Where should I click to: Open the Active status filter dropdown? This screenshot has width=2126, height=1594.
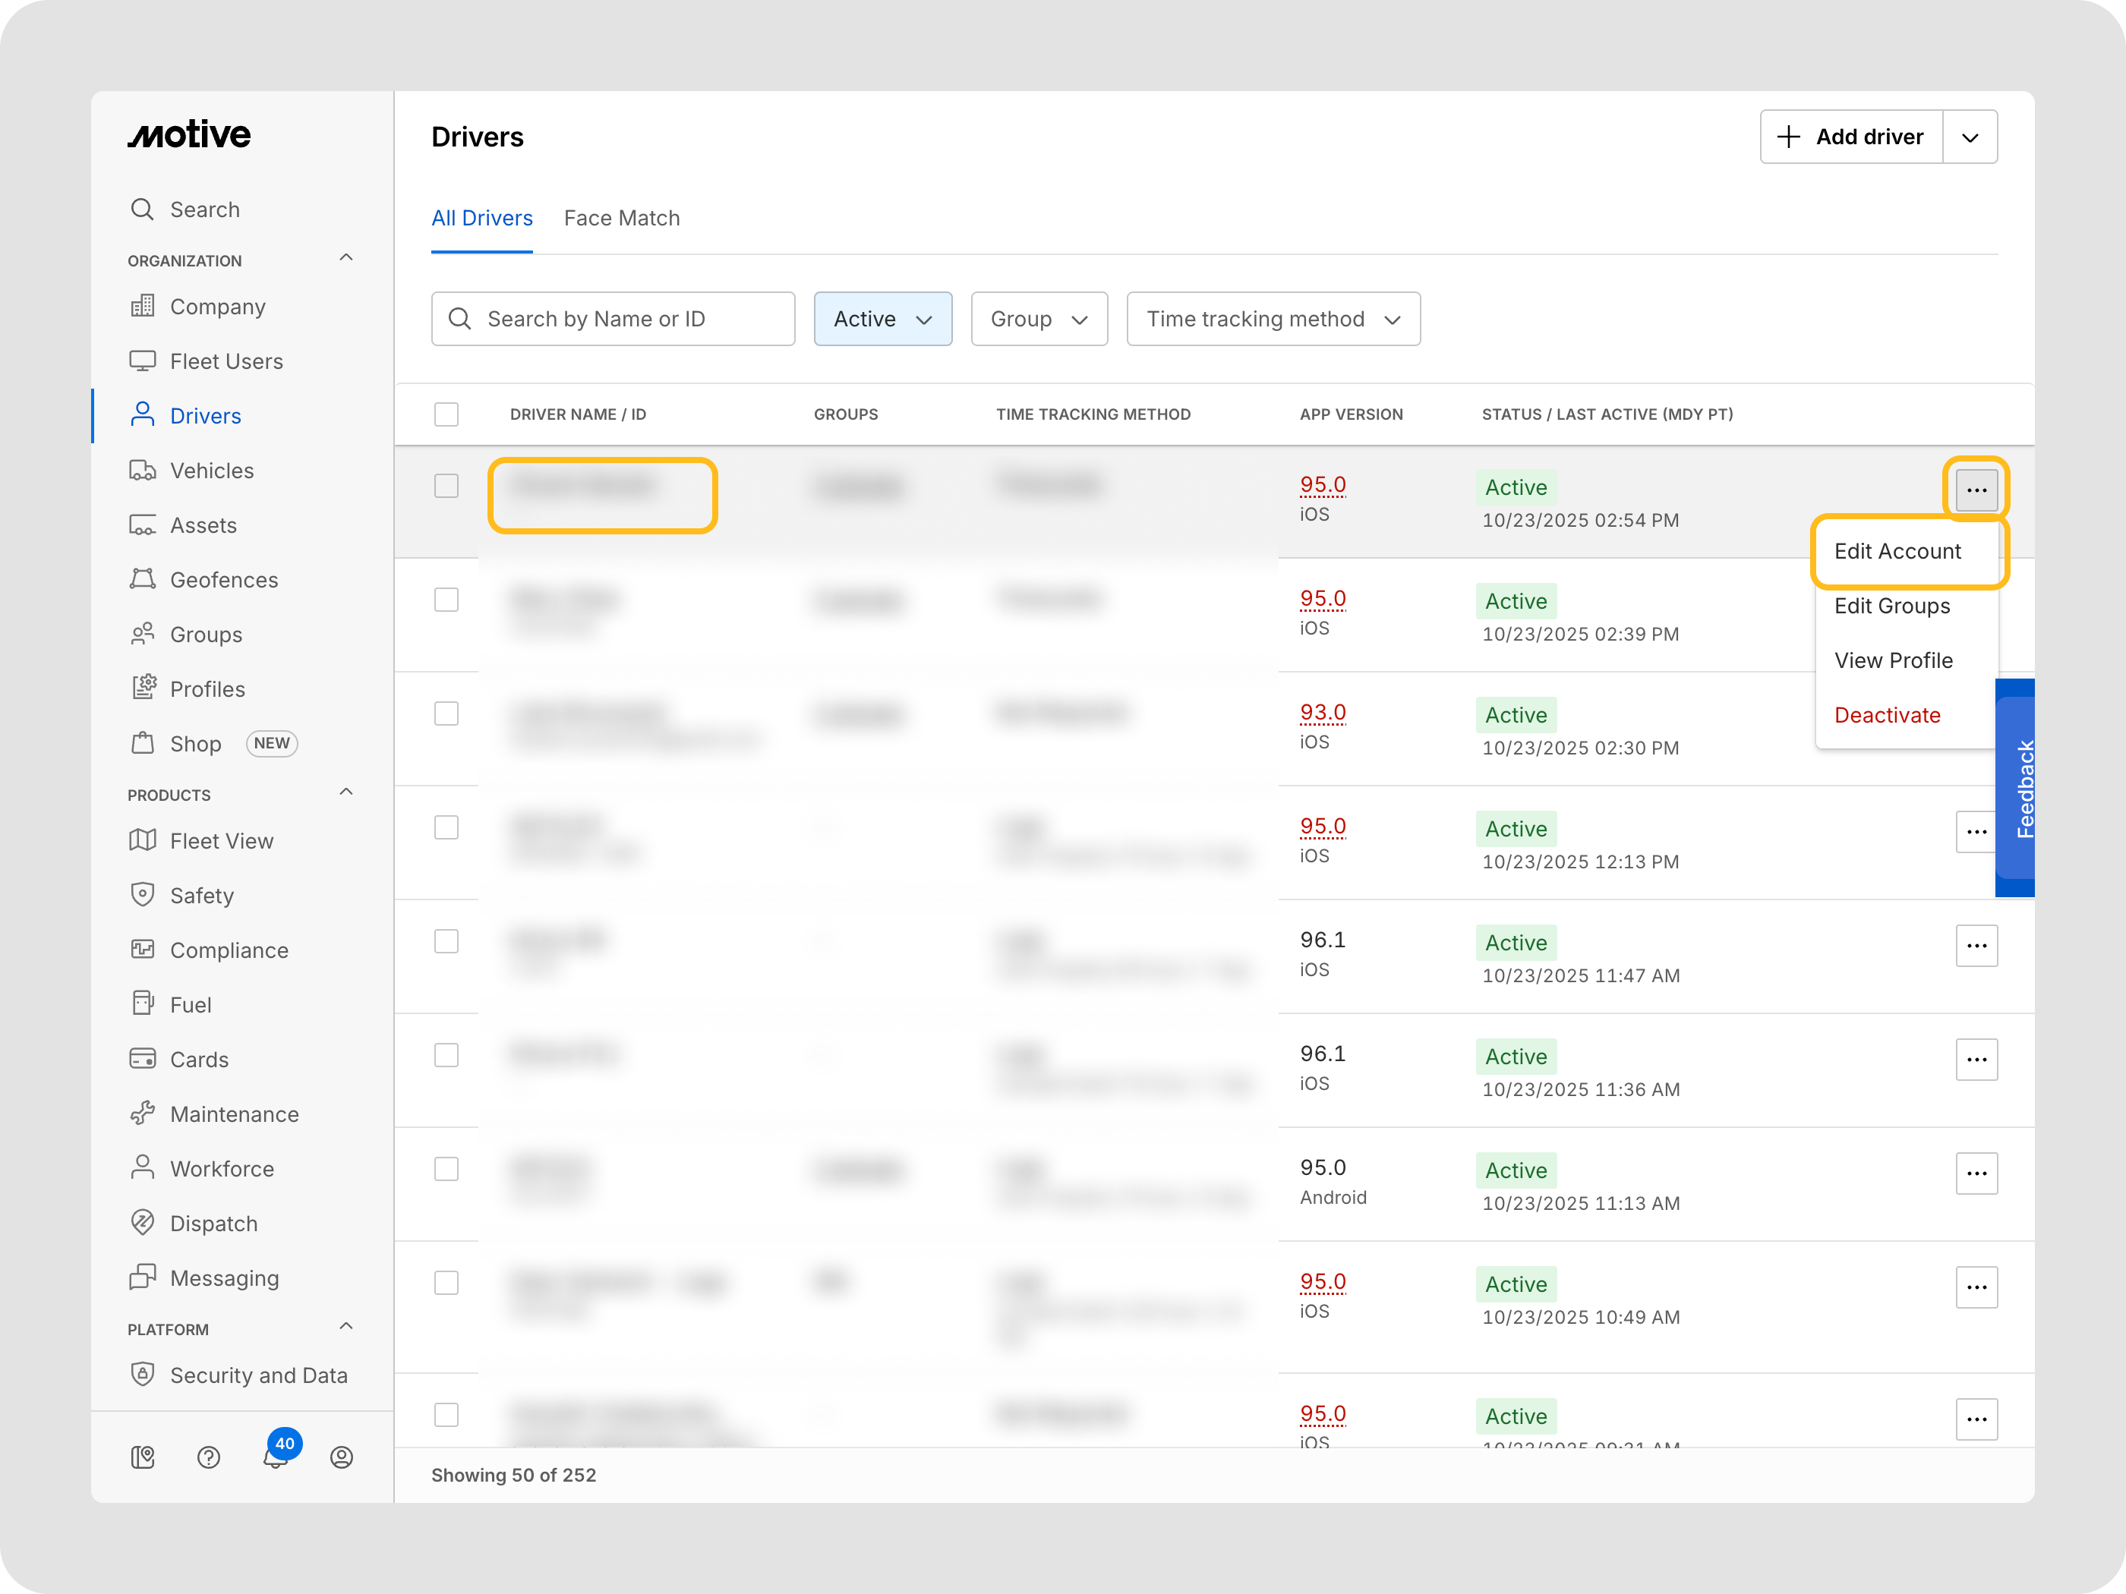pos(882,319)
